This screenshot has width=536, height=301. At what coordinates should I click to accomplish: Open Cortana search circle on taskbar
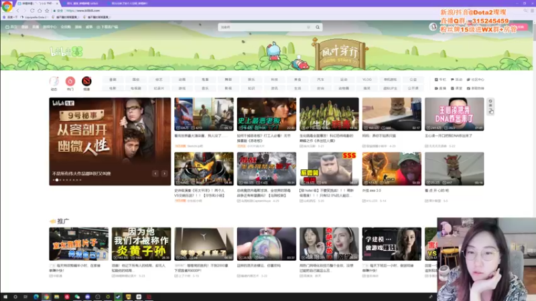(x=15, y=297)
